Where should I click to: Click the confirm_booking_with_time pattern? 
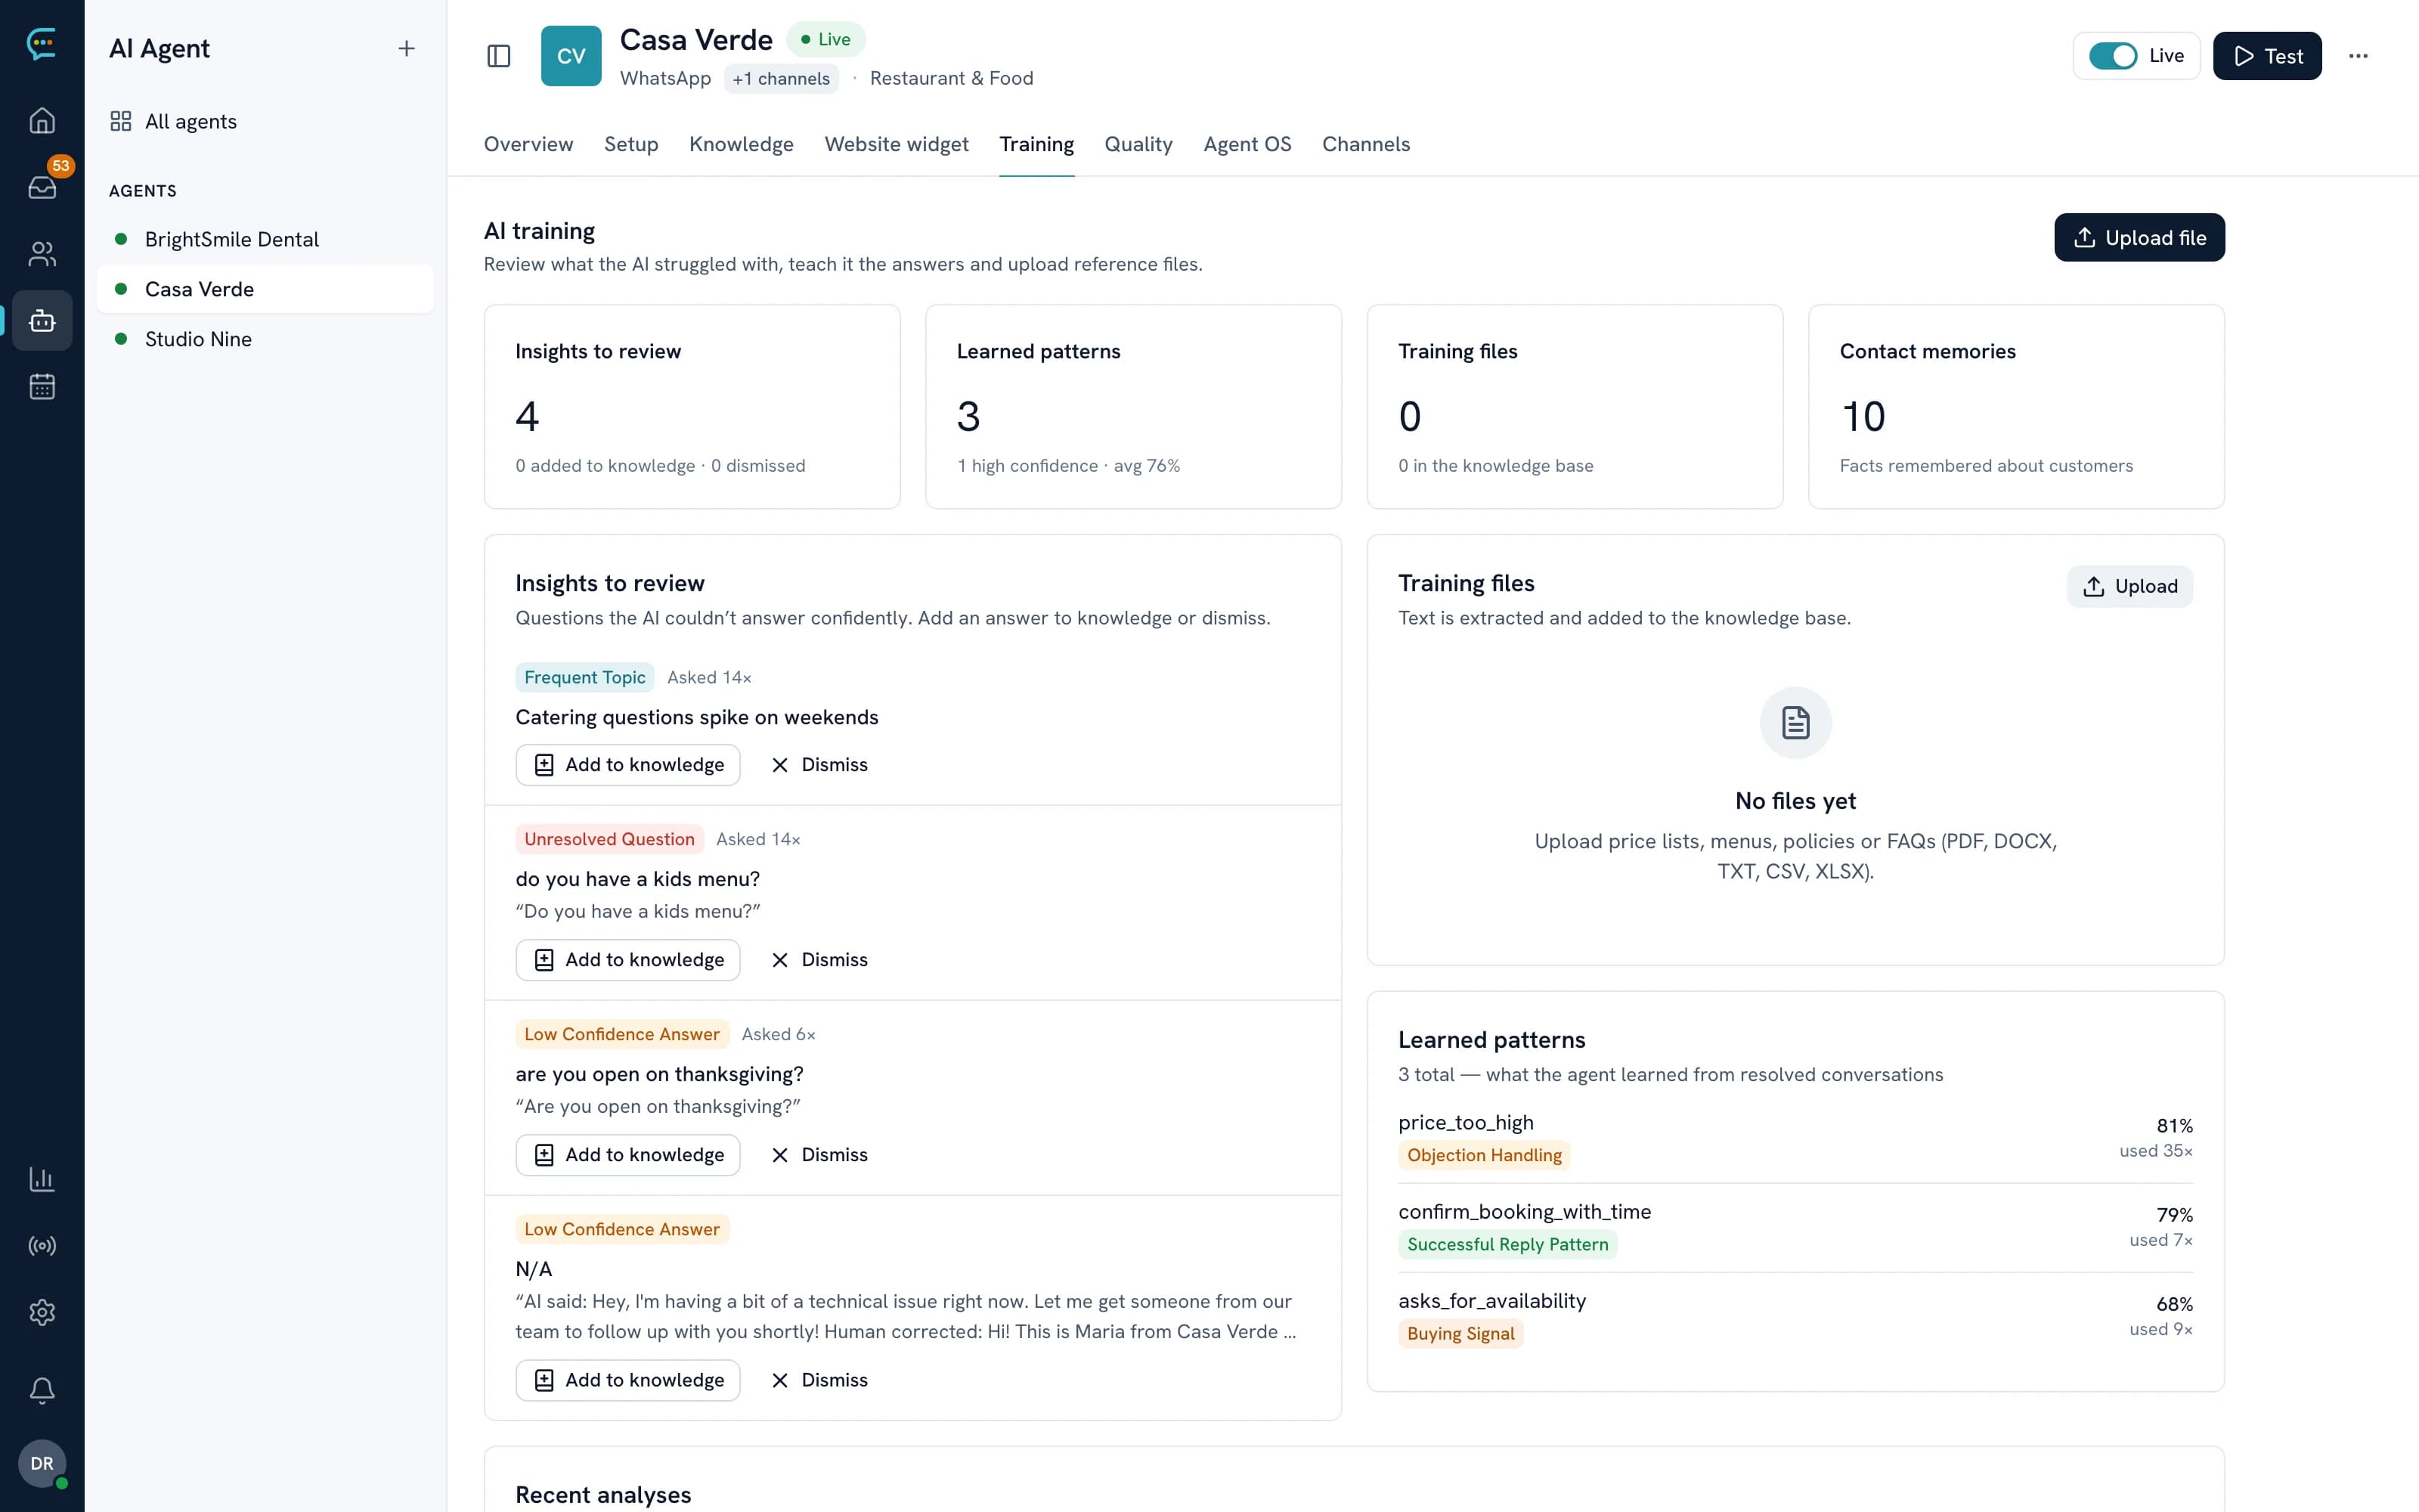point(1795,1227)
